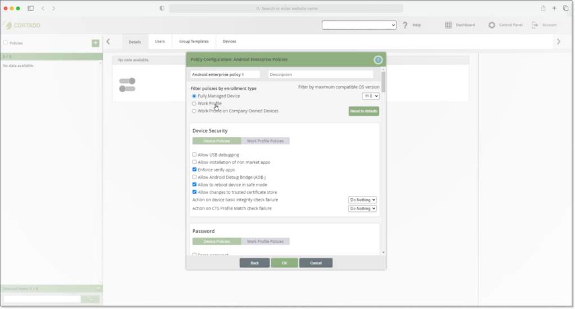Viewport: 575px width, 309px height.
Task: Clear selected items with X icon
Action: coord(98,288)
